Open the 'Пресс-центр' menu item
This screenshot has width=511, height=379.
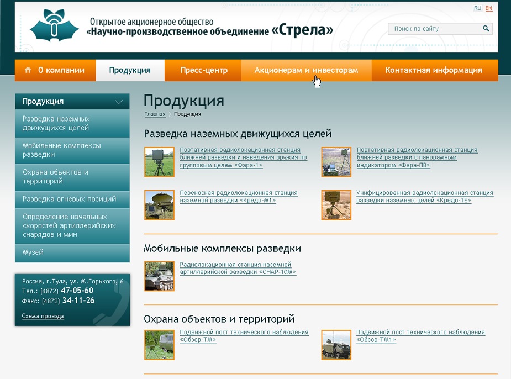coord(204,70)
